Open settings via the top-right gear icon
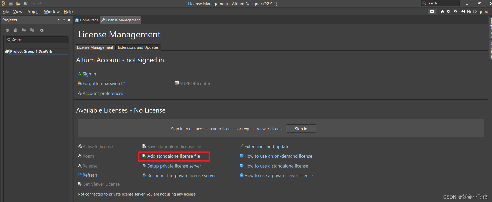 [448, 12]
